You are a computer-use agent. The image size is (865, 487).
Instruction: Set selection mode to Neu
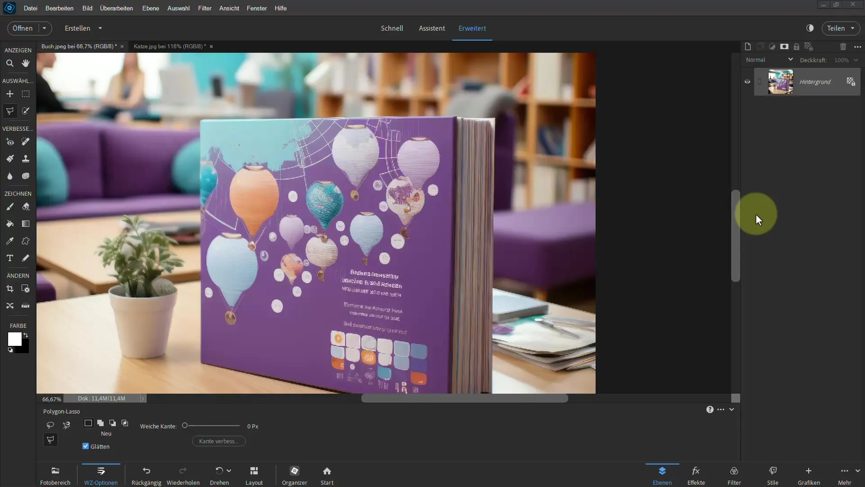pos(88,423)
